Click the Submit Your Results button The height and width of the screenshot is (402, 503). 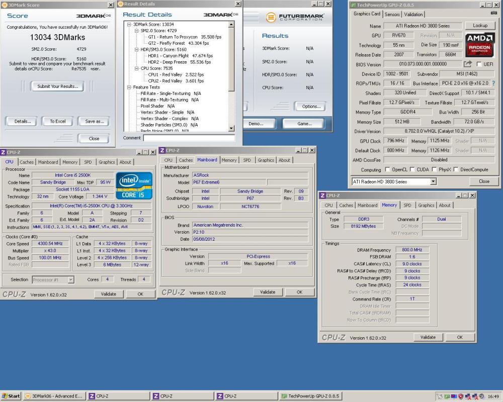pos(57,86)
